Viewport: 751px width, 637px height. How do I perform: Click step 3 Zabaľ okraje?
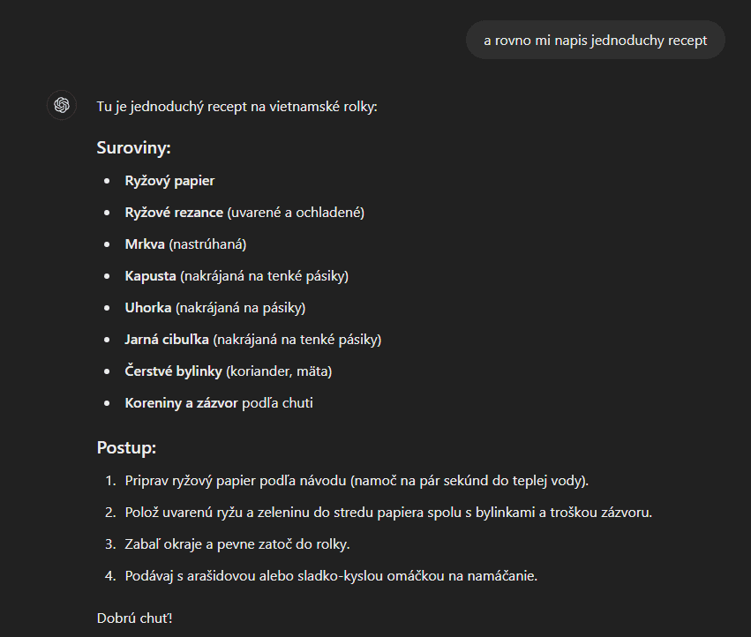[x=237, y=544]
